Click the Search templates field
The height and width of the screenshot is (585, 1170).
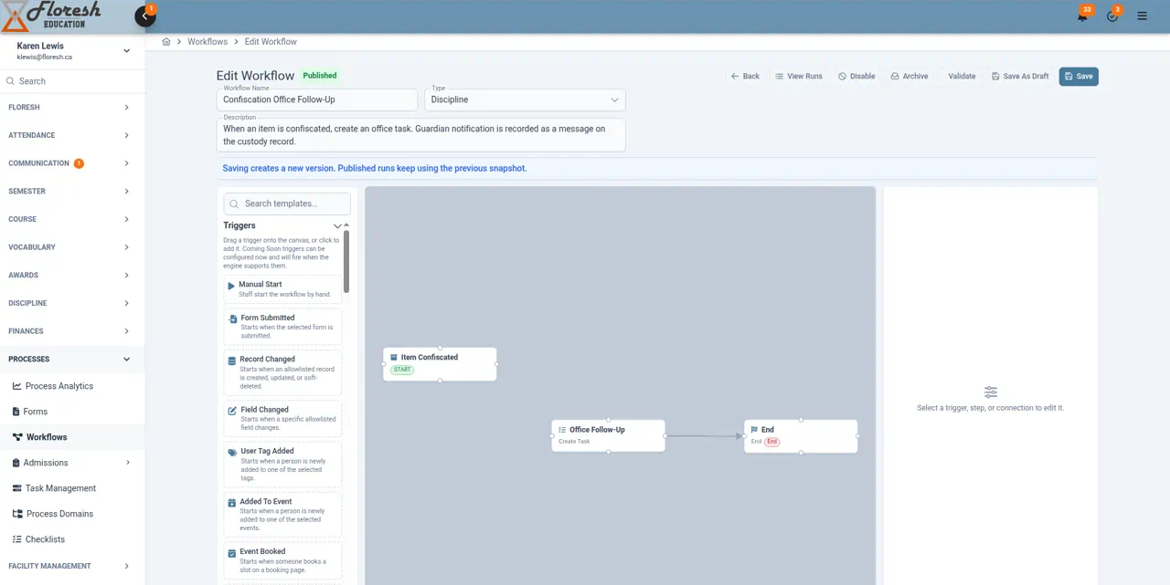(x=287, y=204)
